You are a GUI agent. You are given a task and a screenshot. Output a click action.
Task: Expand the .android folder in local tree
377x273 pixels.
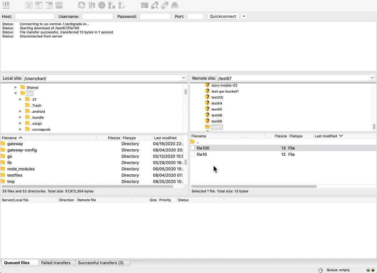[20, 111]
